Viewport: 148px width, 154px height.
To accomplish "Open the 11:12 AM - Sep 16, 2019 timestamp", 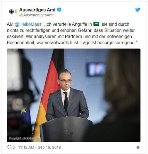I will tap(40, 147).
